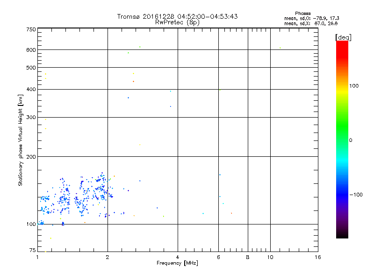Viewport: 374px width, 280px height.
Task: Click the x-axis tick label "8"
Action: (x=248, y=257)
